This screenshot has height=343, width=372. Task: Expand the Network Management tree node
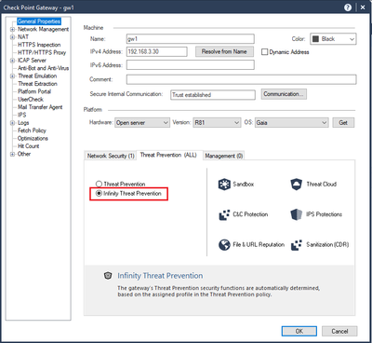[13, 30]
